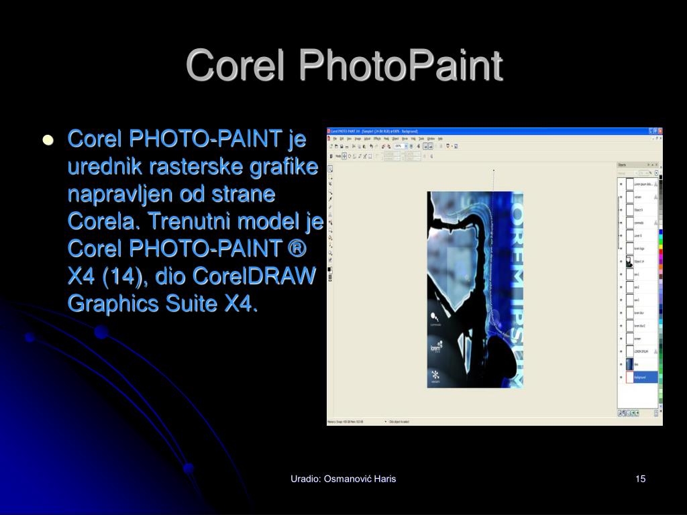This screenshot has height=515, width=687.
Task: Select the 'lorem blur' object row
Action: click(637, 312)
